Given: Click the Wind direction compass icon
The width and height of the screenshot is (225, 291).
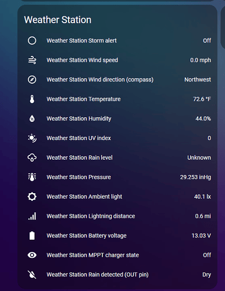Looking at the screenshot, I should pos(32,80).
